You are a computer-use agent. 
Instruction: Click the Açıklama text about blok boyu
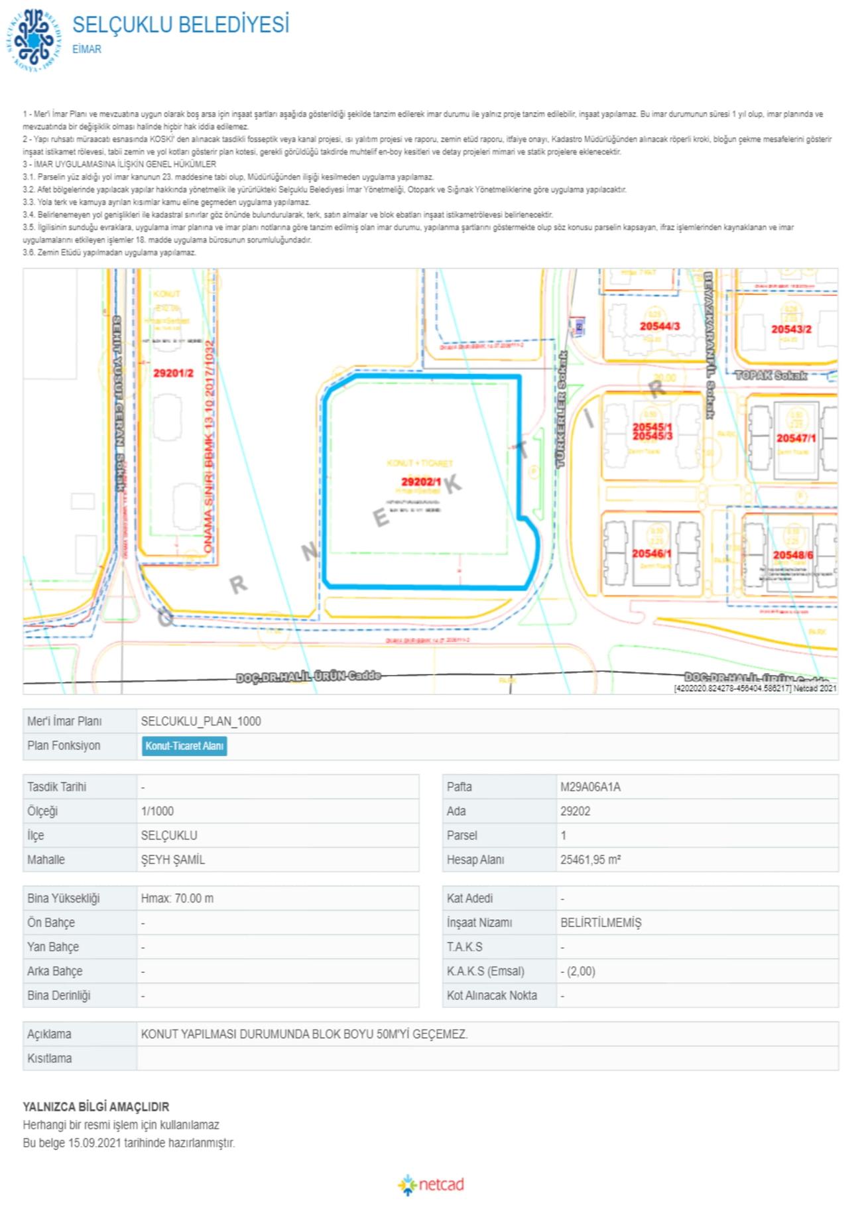pos(304,1034)
